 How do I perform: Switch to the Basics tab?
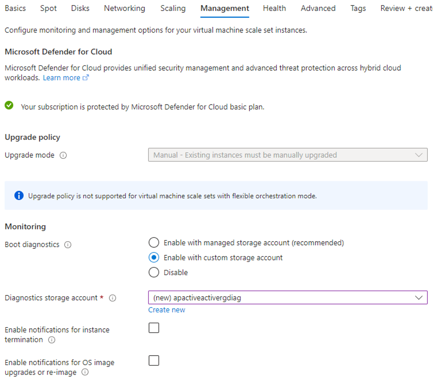tap(15, 8)
